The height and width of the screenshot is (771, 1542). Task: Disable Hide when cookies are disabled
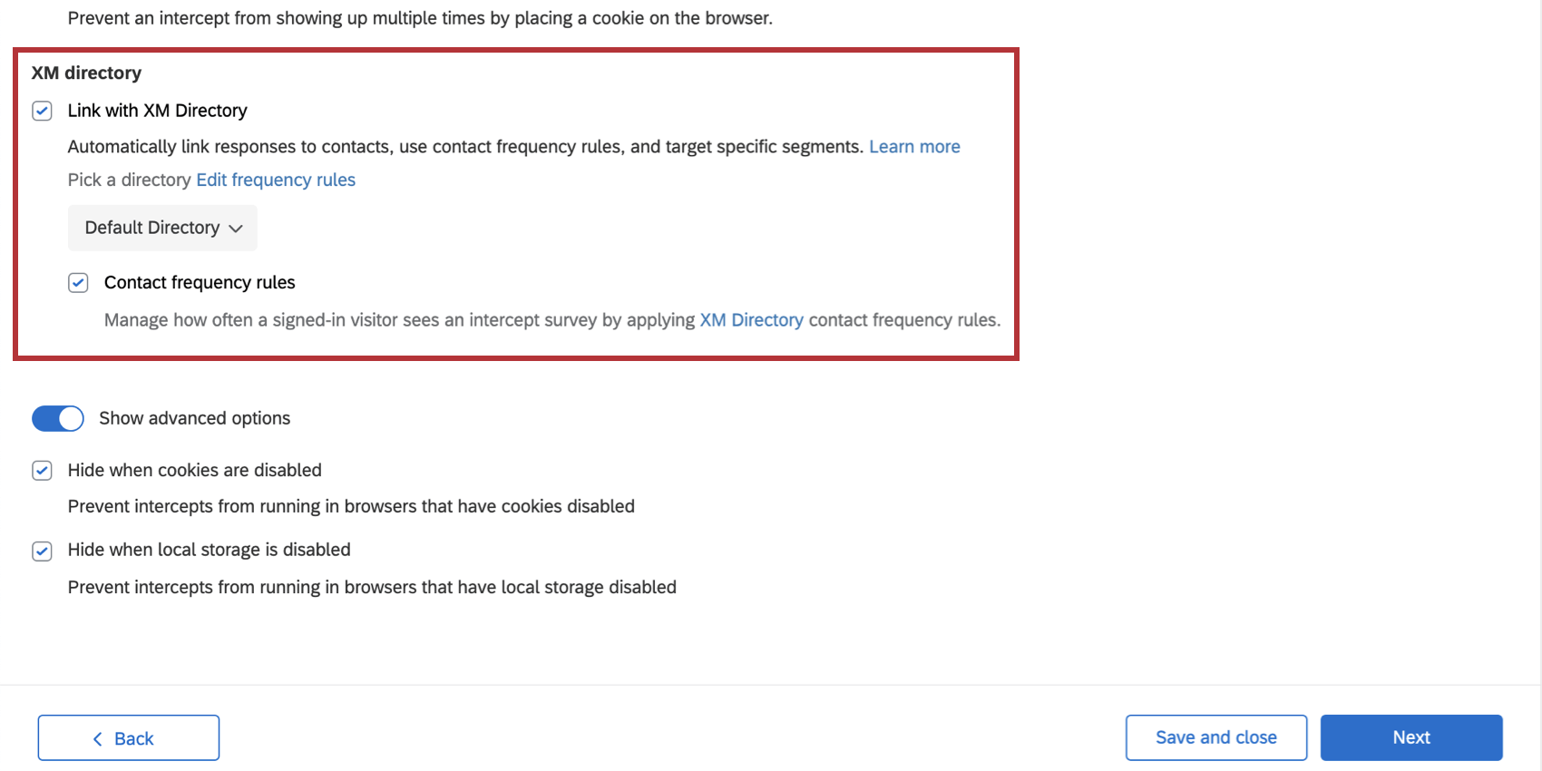[x=42, y=470]
